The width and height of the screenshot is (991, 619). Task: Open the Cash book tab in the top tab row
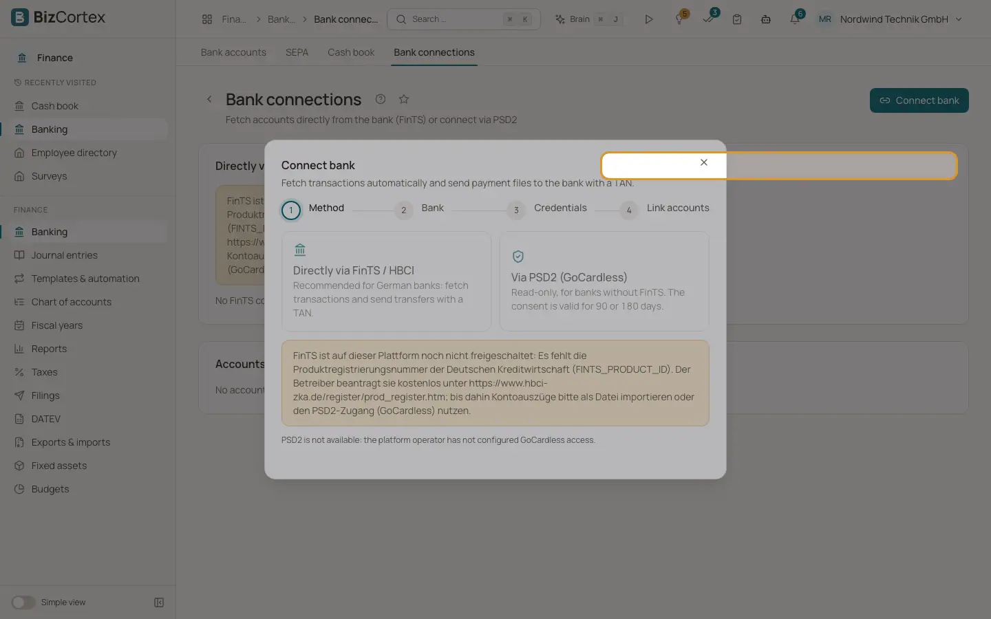coord(351,52)
